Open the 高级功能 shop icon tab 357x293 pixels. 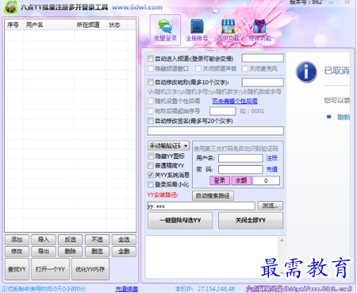click(228, 30)
